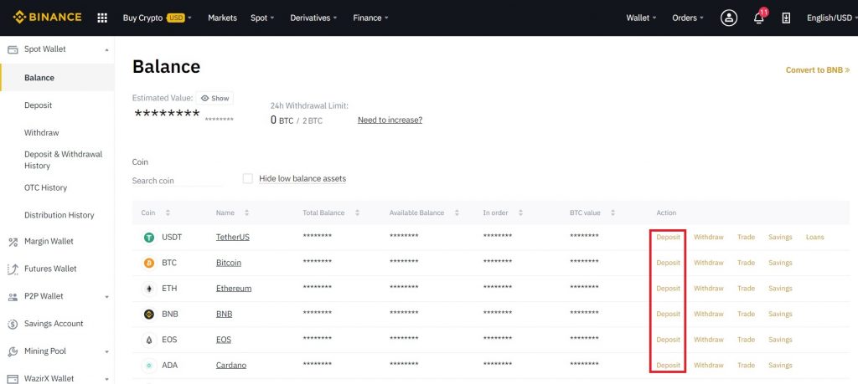
Task: Select Deposit in the sidebar
Action: pos(39,105)
